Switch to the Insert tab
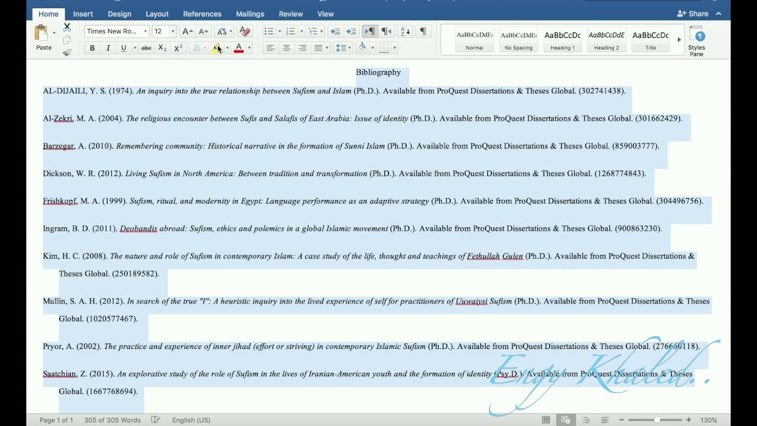 (83, 14)
